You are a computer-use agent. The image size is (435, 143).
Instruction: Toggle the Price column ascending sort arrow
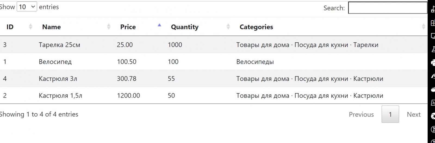pyautogui.click(x=159, y=25)
